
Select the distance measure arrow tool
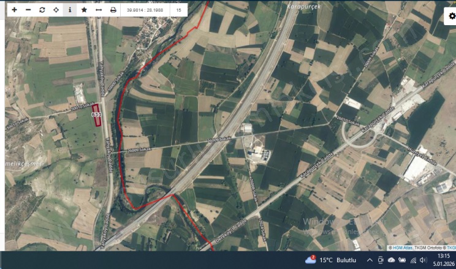coord(99,10)
